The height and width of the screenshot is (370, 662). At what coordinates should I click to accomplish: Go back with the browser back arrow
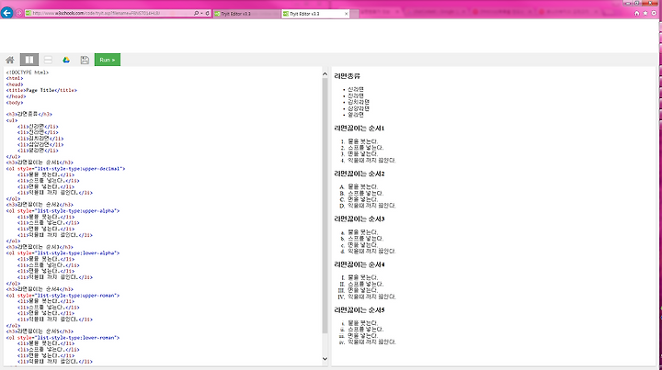tap(6, 13)
